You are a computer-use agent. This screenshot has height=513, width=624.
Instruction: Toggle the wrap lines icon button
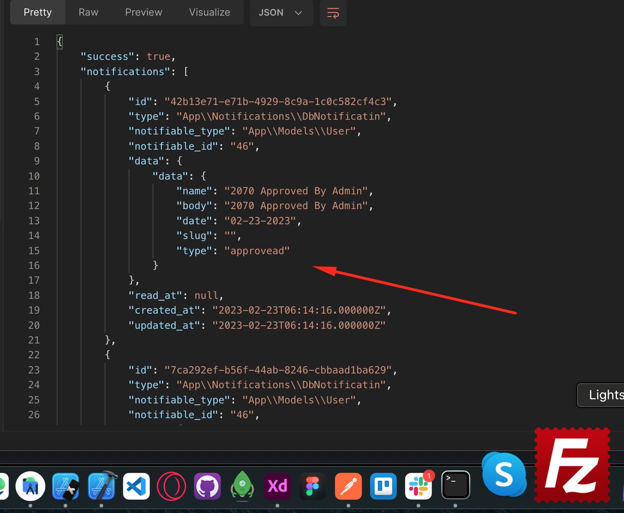click(333, 13)
